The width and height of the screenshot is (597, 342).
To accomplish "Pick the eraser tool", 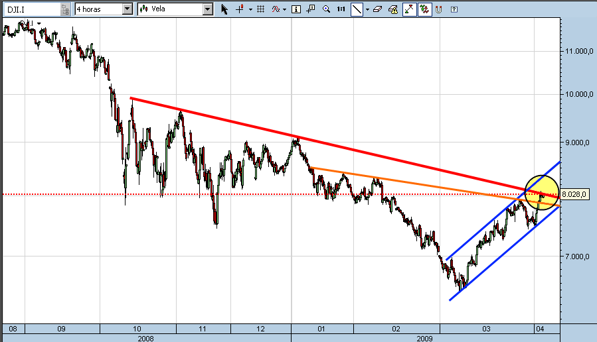I will (378, 9).
